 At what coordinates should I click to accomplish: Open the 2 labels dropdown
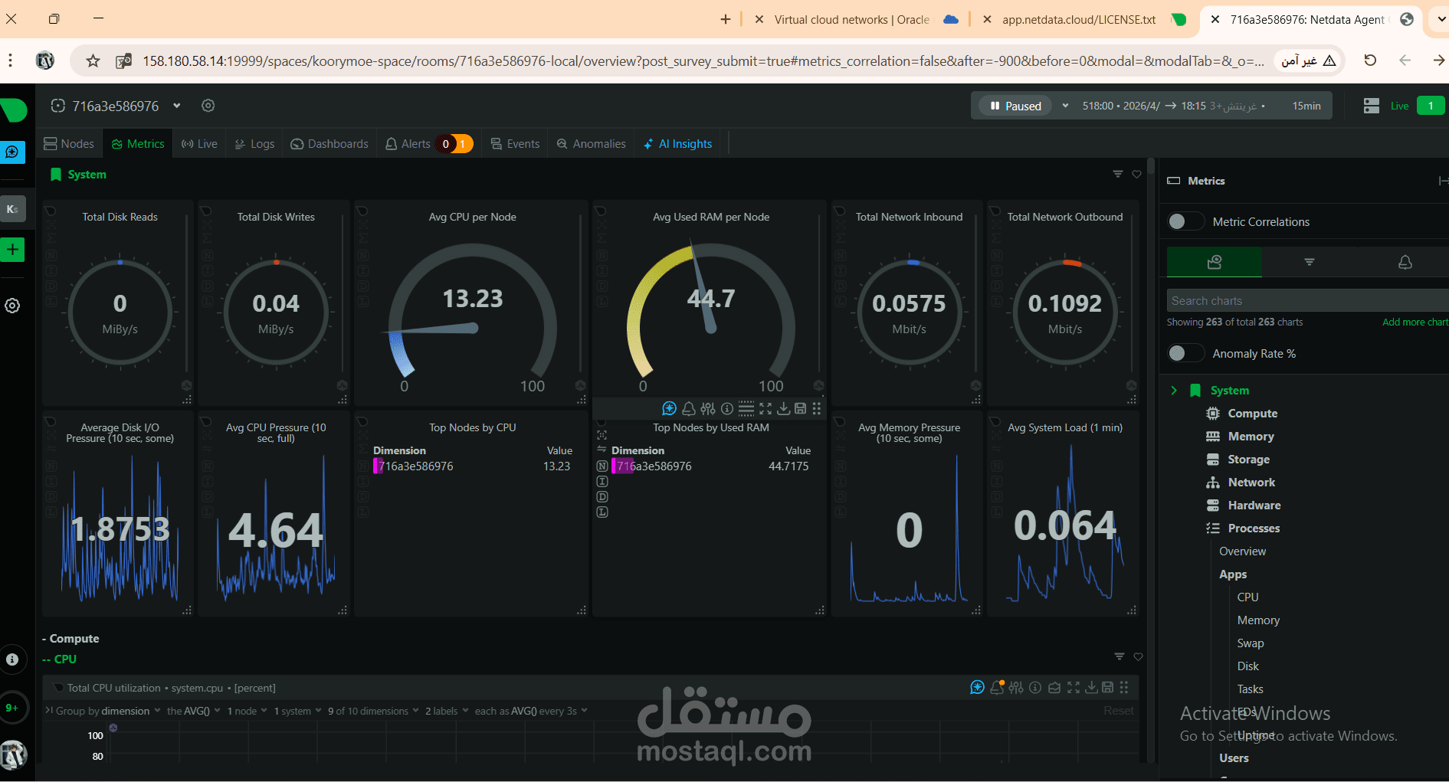click(x=447, y=711)
